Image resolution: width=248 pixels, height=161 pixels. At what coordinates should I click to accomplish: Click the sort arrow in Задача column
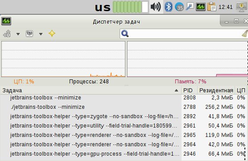tap(176, 91)
